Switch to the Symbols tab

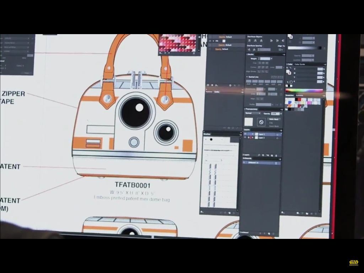[300, 95]
